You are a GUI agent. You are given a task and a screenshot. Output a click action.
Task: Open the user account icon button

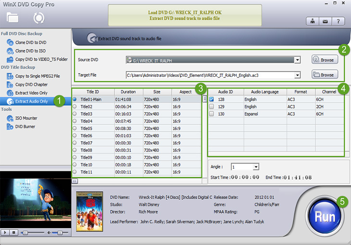coord(313,22)
